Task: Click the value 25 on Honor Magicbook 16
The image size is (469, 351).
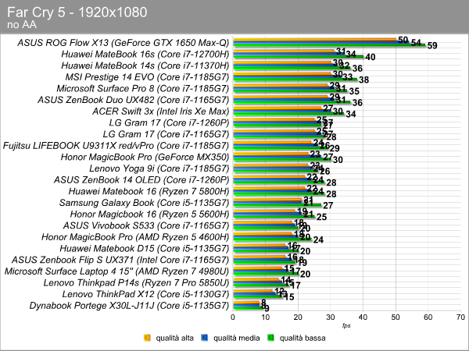Action: pos(321,217)
